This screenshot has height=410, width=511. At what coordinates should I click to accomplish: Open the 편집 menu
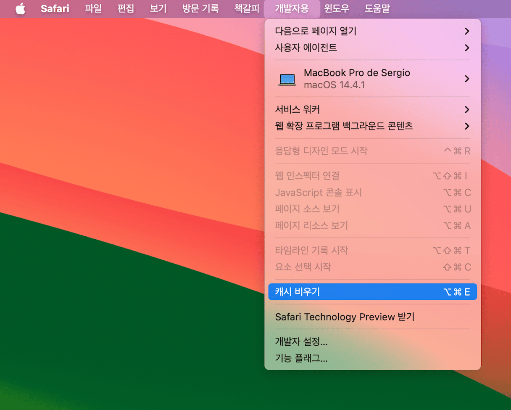pos(126,9)
